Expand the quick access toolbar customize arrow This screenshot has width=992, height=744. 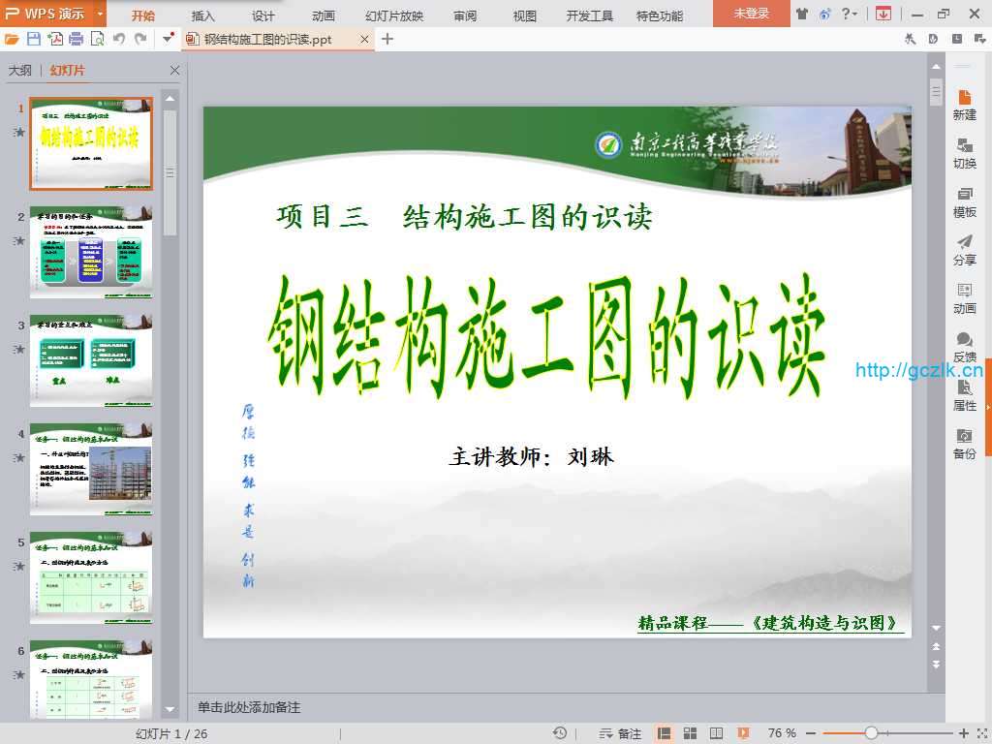coord(169,39)
